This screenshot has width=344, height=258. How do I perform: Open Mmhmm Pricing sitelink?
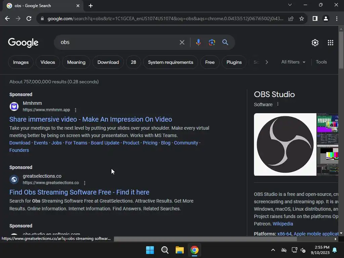click(x=150, y=143)
